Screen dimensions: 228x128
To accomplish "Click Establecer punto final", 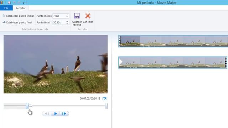I will tap(17, 22).
